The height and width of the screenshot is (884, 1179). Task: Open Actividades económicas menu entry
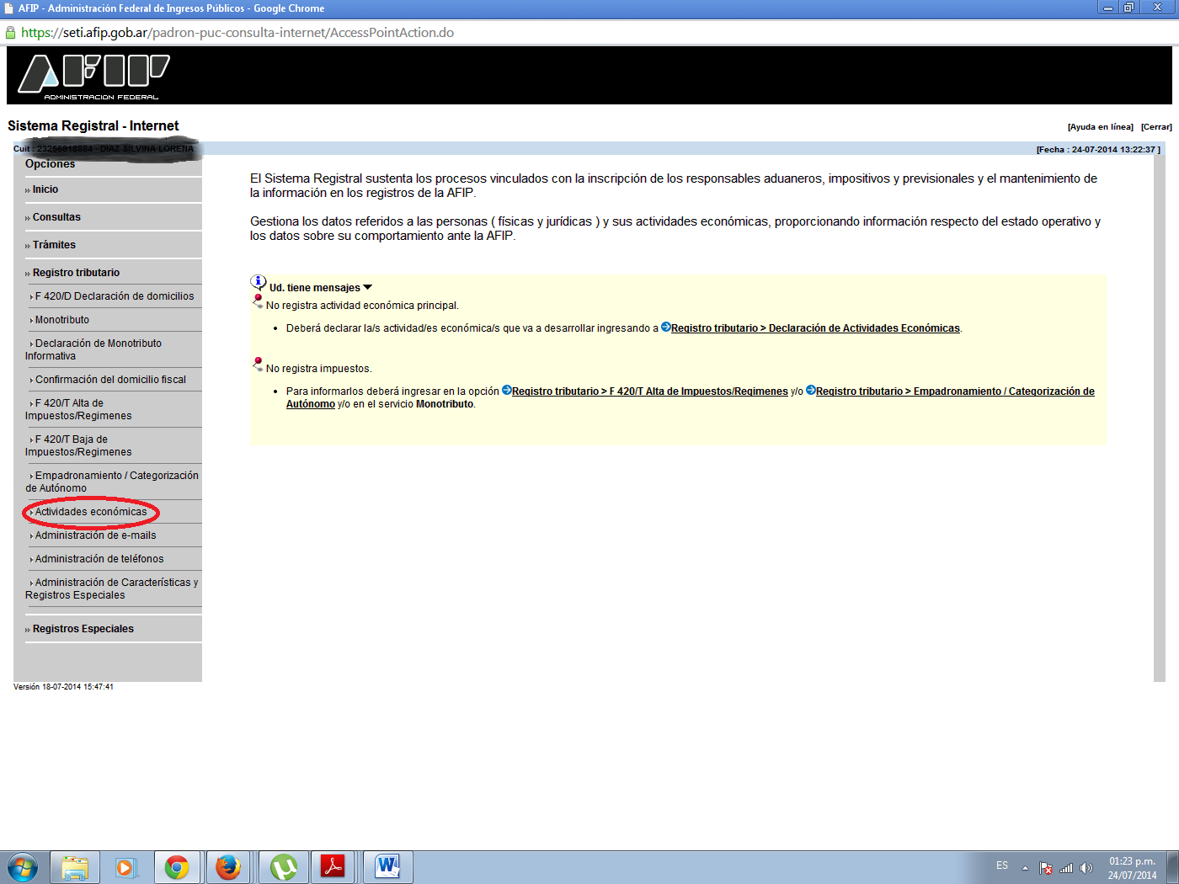click(x=90, y=512)
